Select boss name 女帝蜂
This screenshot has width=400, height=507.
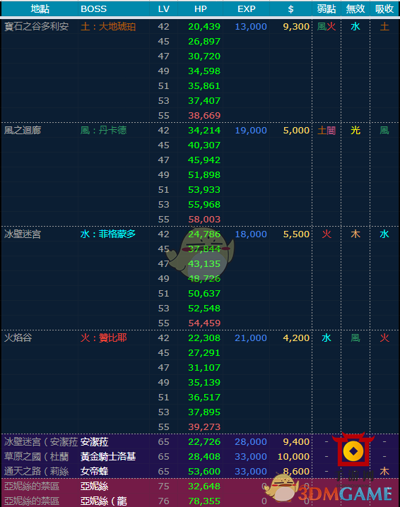(x=94, y=472)
